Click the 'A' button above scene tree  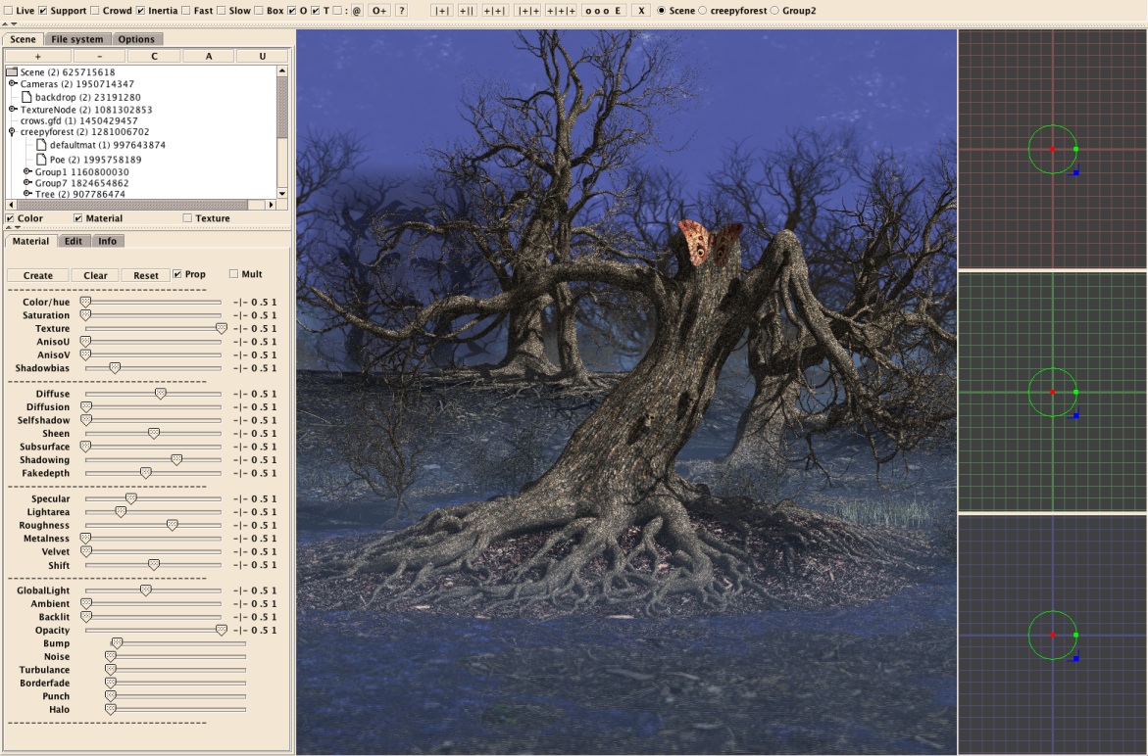coord(209,56)
